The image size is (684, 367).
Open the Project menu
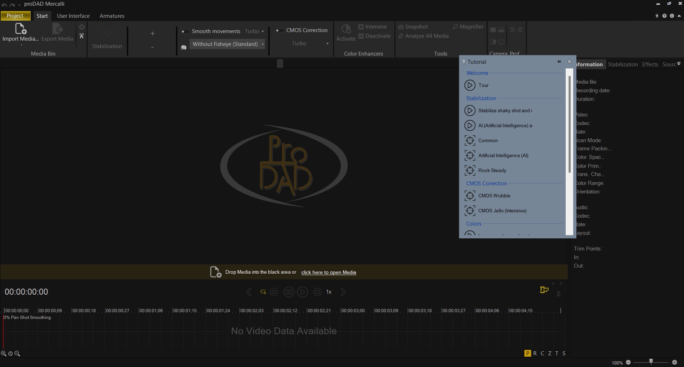point(15,16)
